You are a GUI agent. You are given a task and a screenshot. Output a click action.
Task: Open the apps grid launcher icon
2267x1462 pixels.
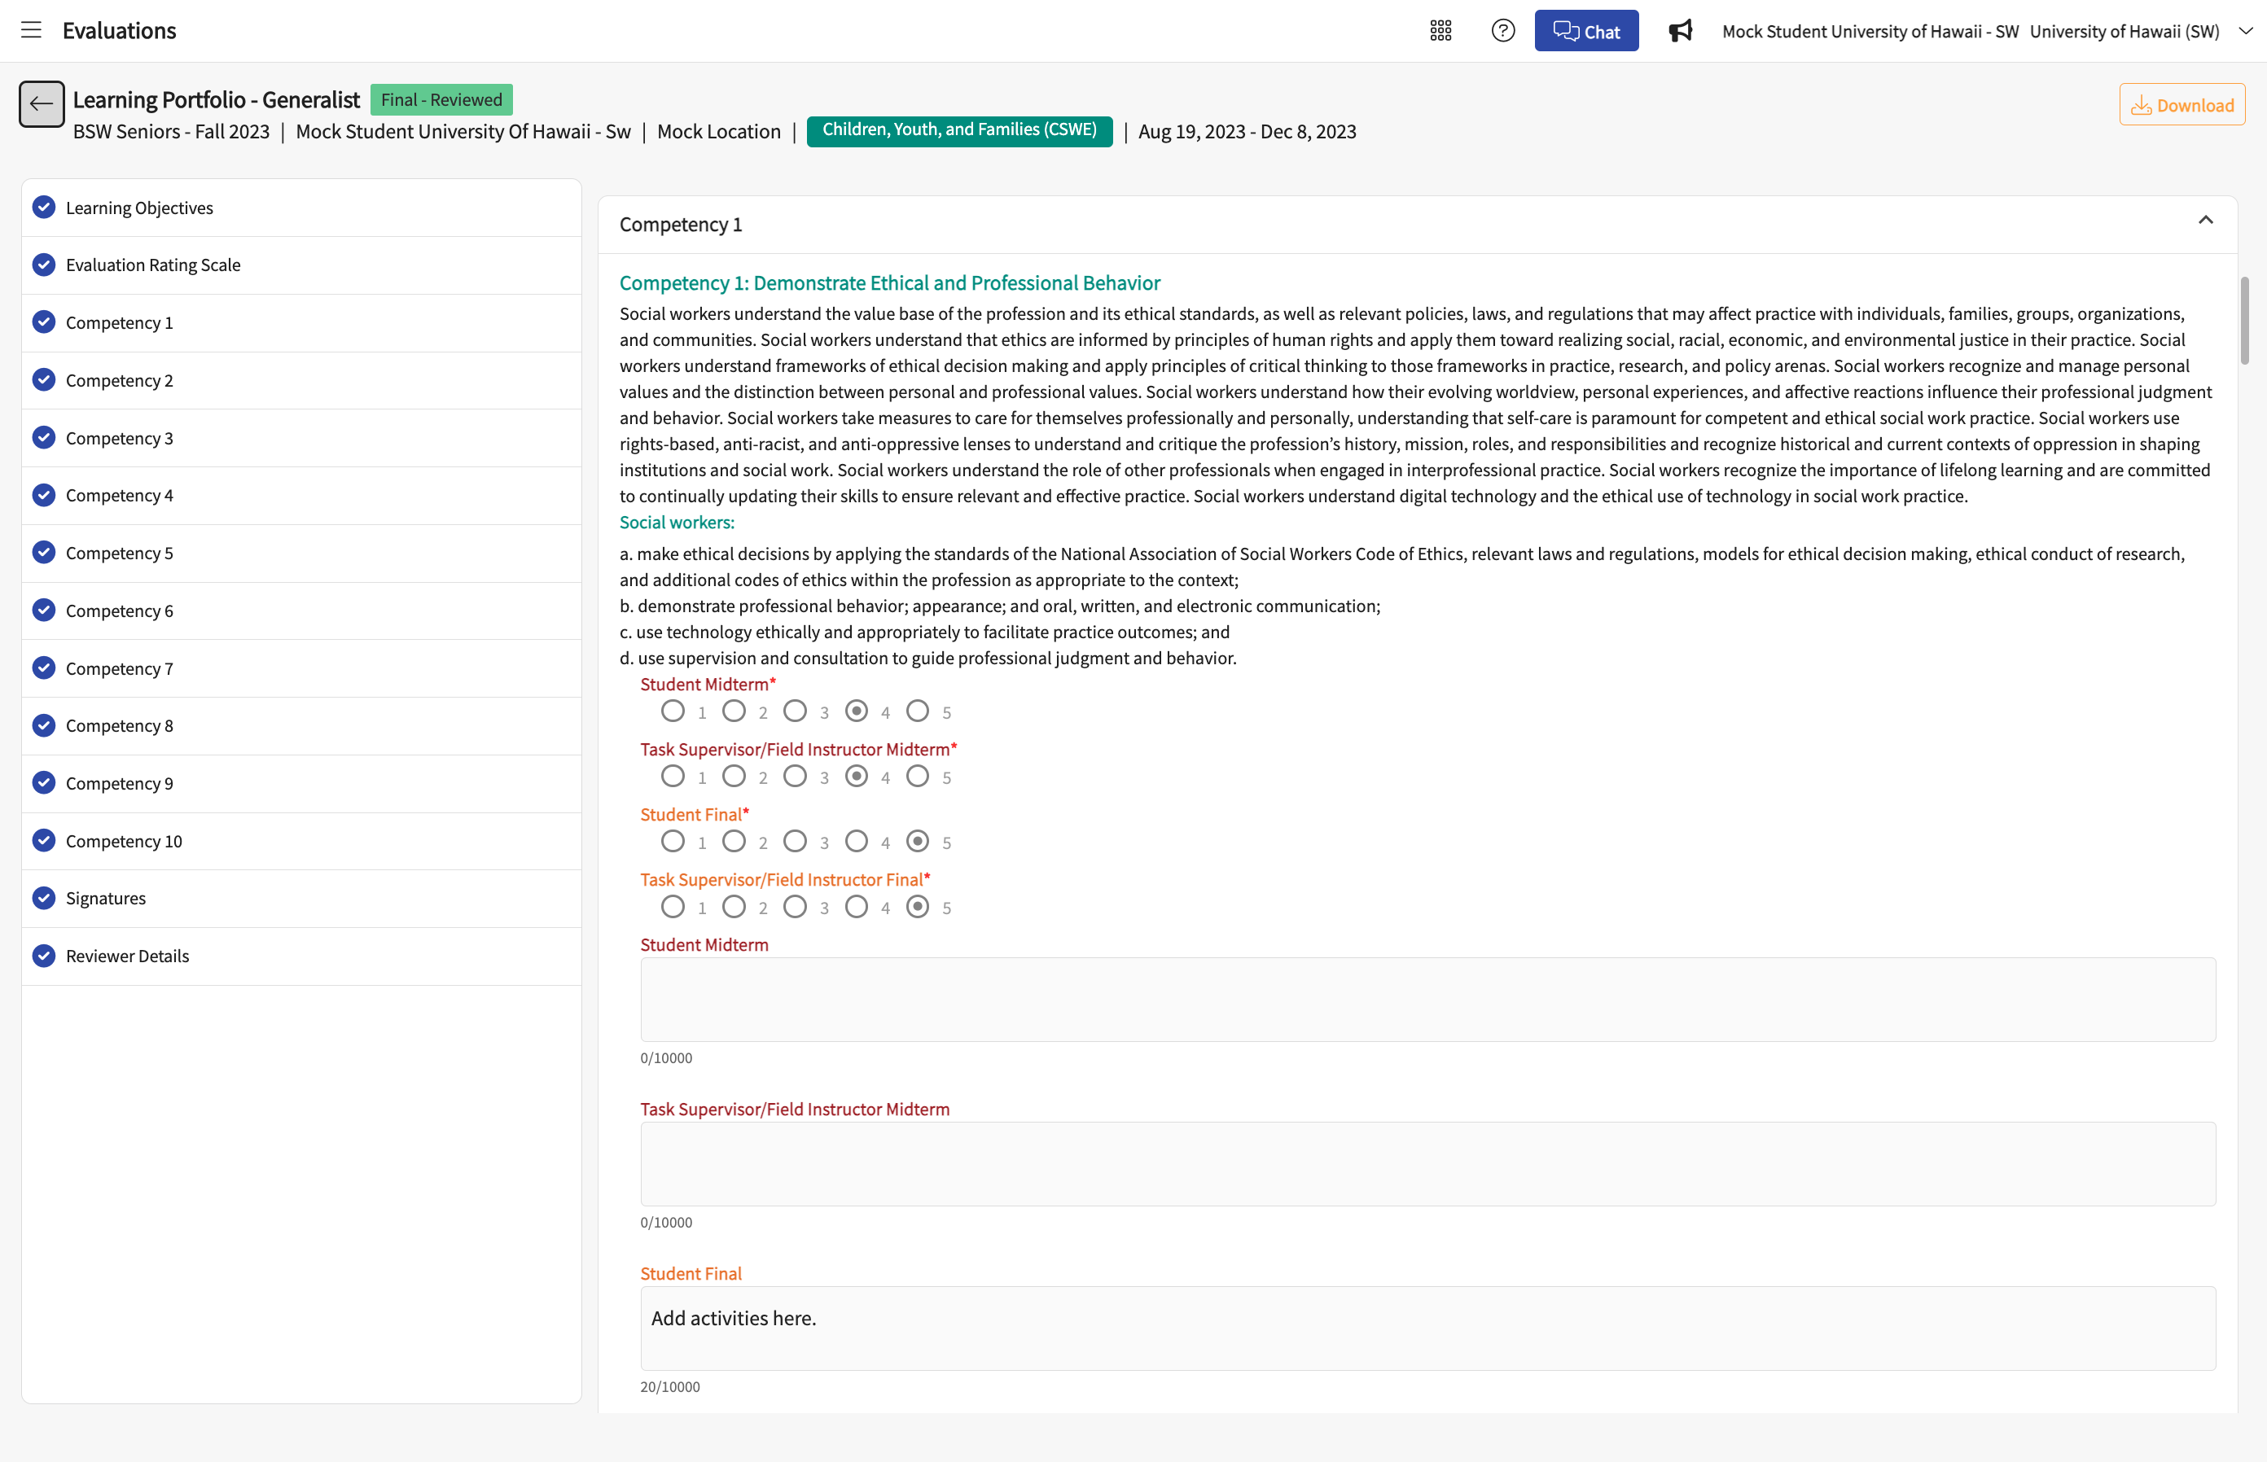1440,30
